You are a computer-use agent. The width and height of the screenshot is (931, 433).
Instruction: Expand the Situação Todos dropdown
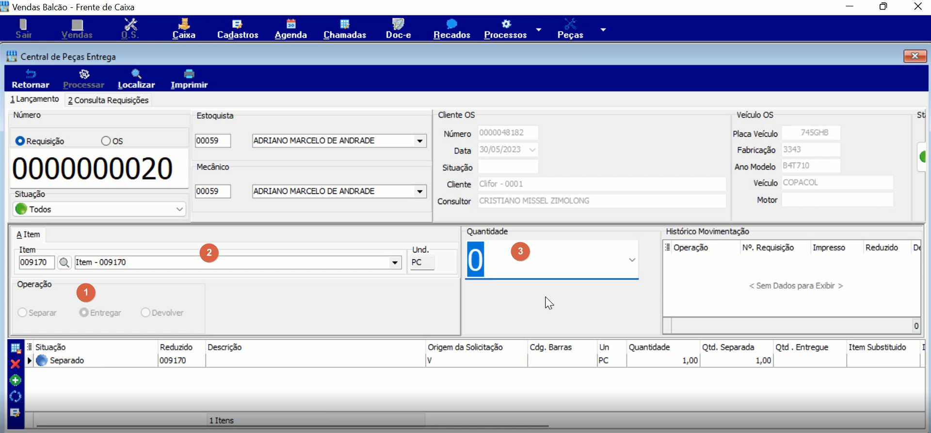(179, 209)
